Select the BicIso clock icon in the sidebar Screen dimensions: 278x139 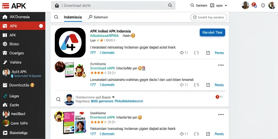click(5, 44)
